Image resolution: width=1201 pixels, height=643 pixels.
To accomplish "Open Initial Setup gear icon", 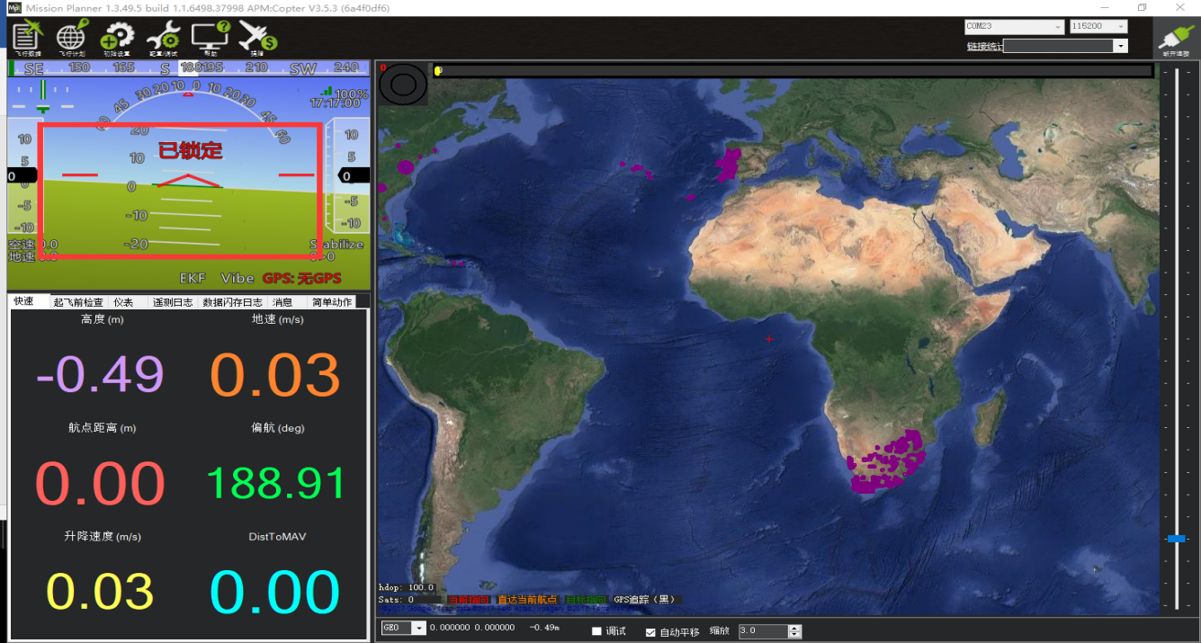I will click(117, 39).
